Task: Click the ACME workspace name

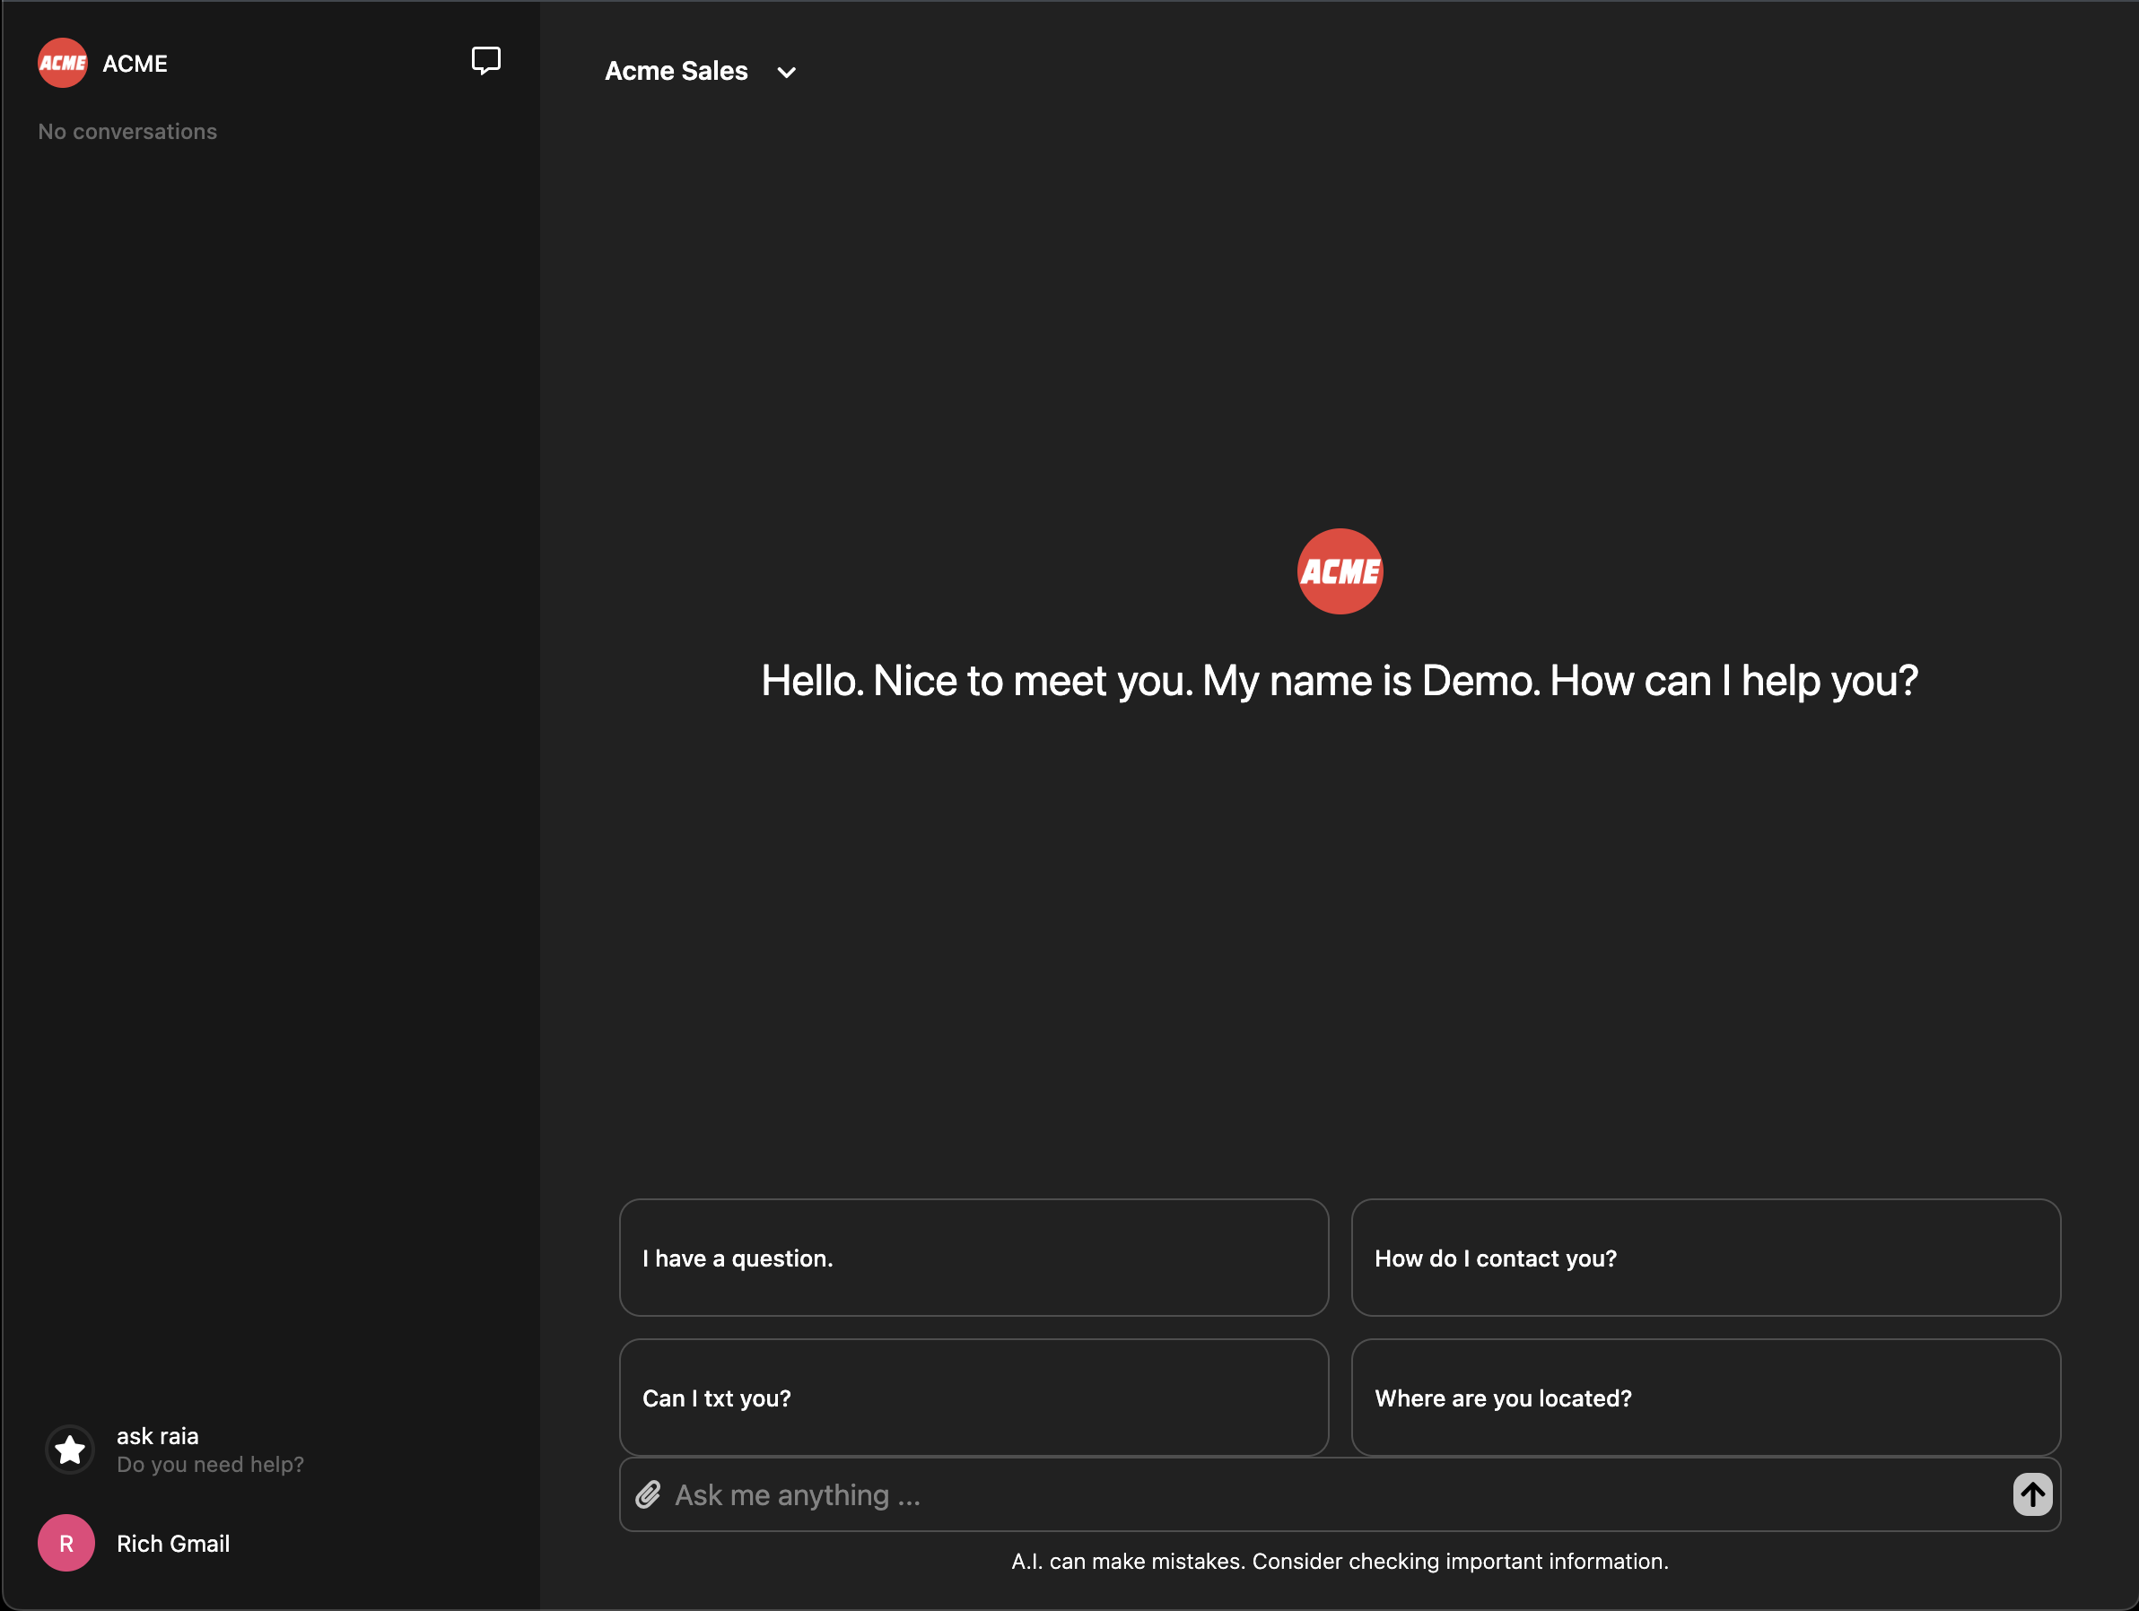Action: [x=135, y=64]
